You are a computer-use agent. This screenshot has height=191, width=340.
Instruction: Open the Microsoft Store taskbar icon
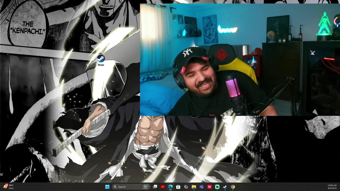pyautogui.click(x=178, y=187)
